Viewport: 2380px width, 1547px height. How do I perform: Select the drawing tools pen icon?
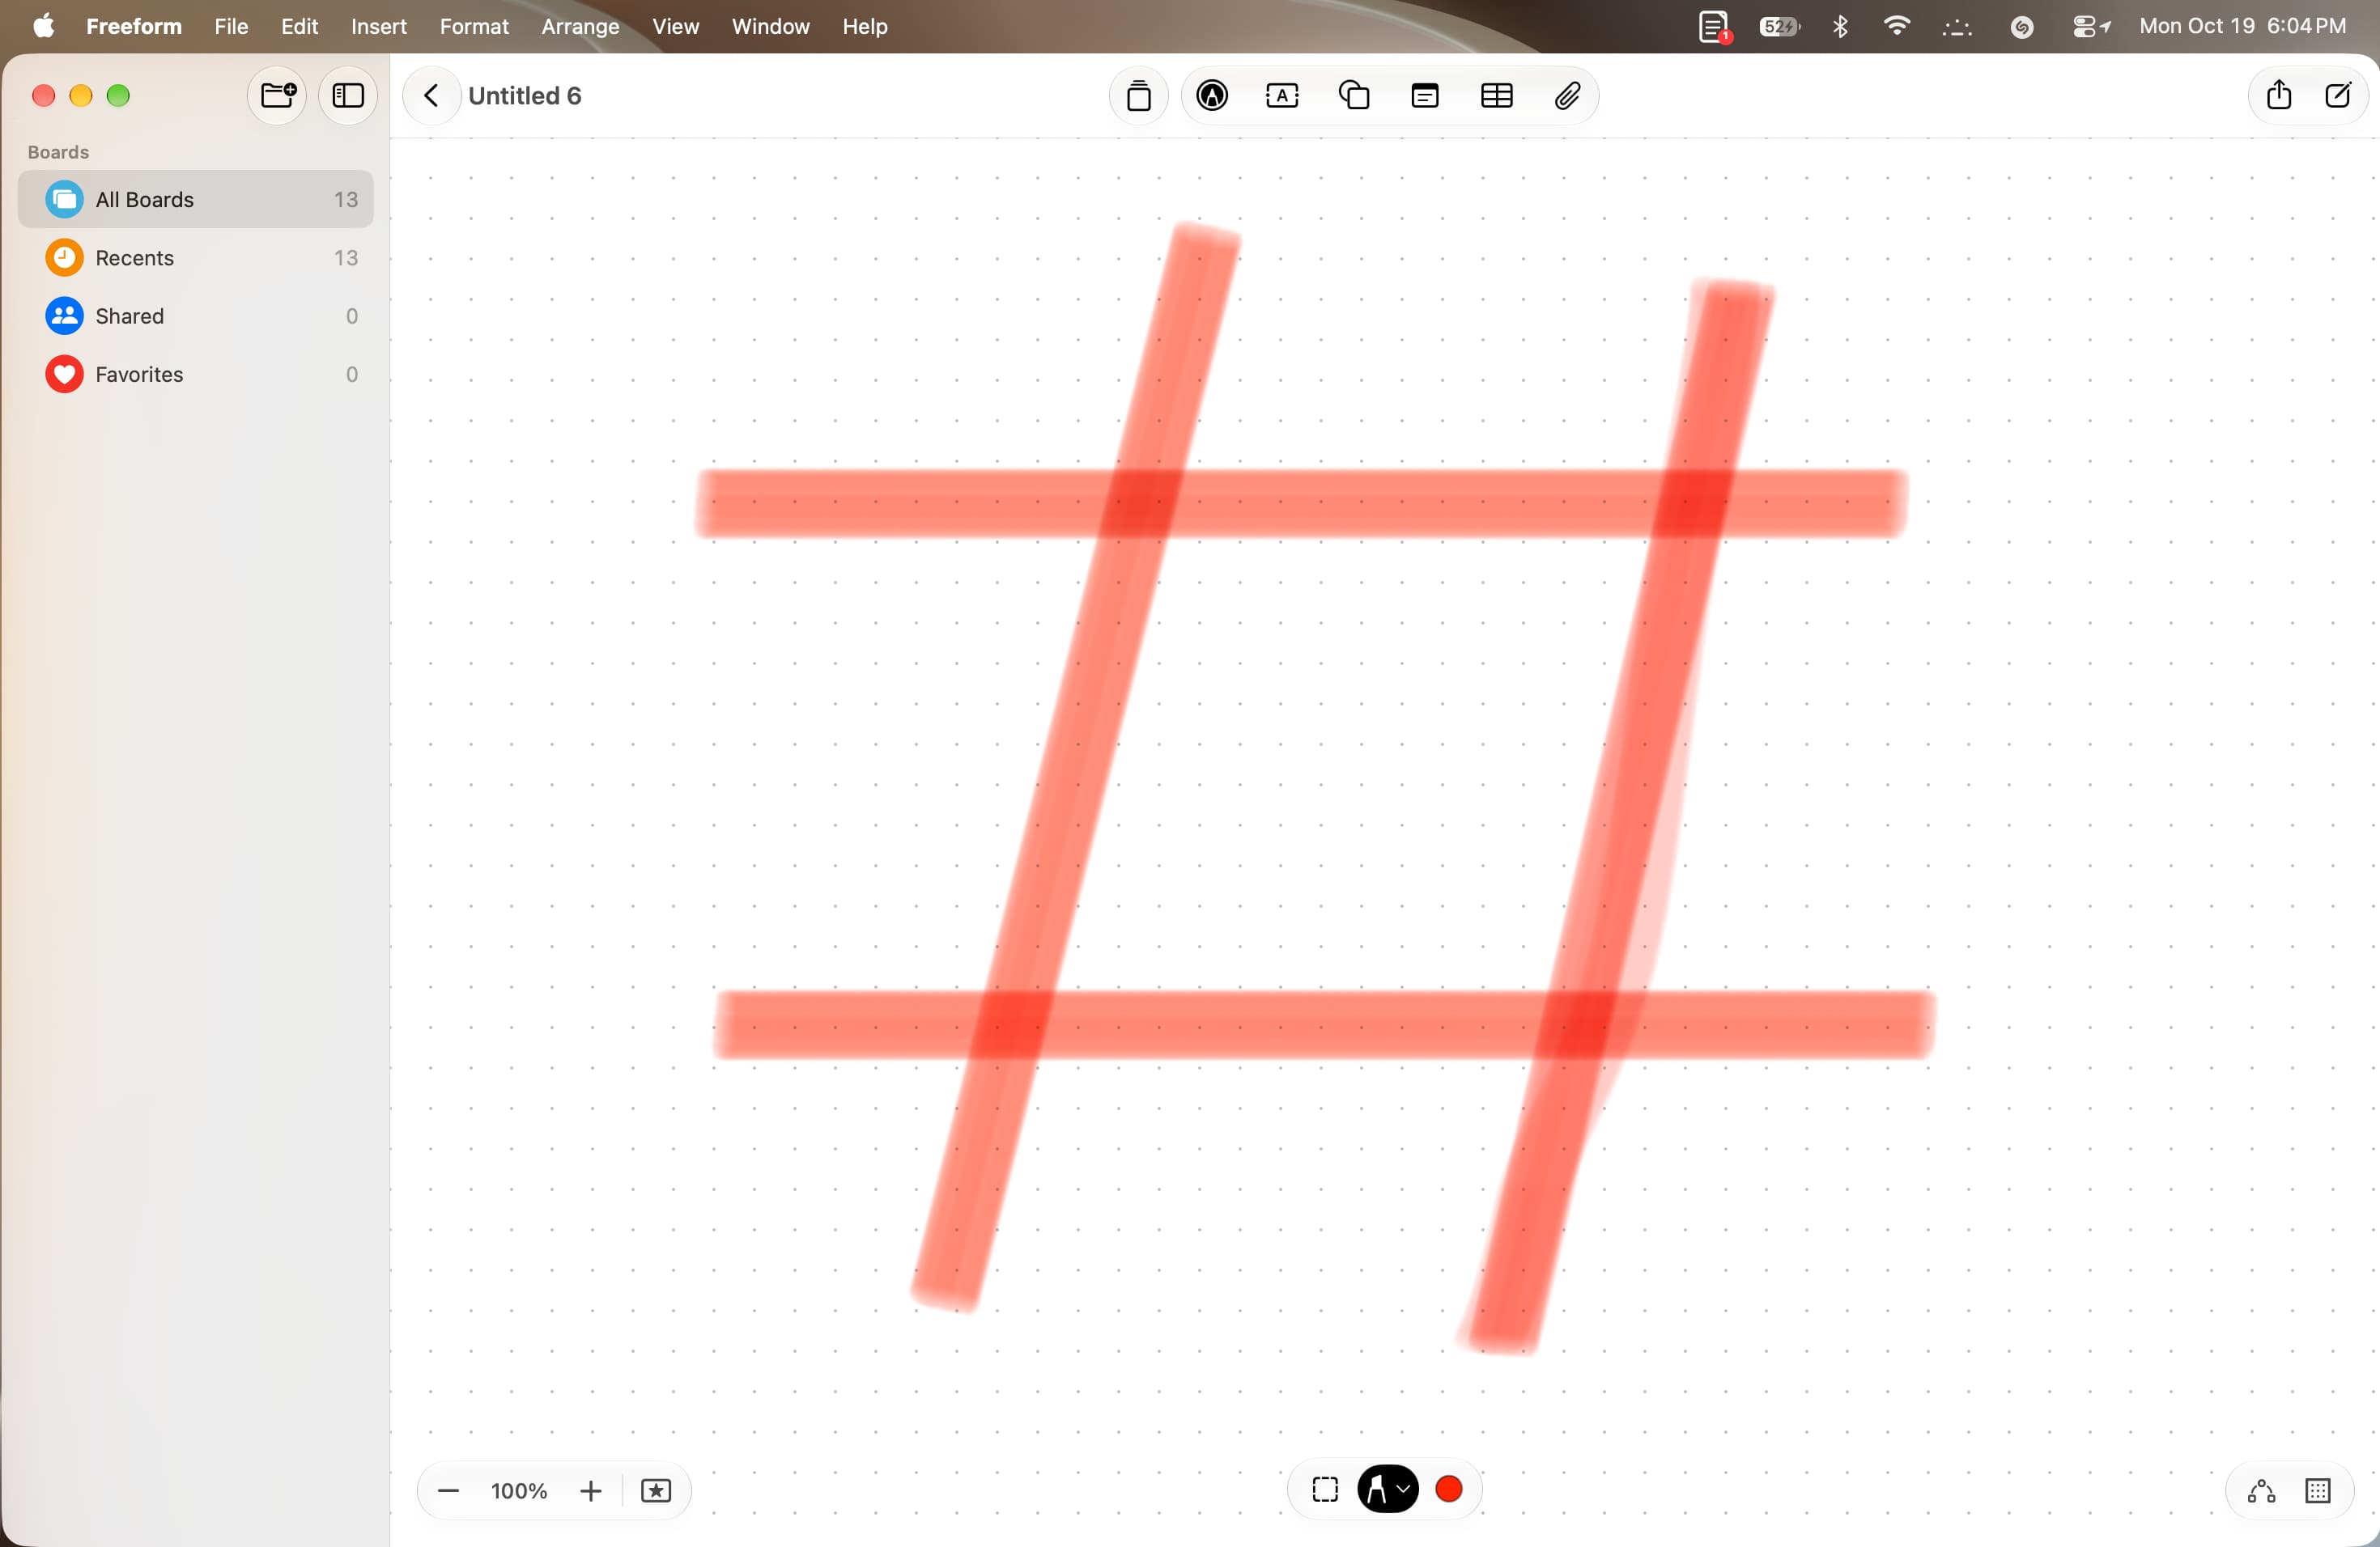(x=1212, y=96)
